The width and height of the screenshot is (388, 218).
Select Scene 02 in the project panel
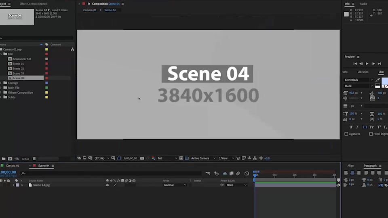click(x=18, y=69)
